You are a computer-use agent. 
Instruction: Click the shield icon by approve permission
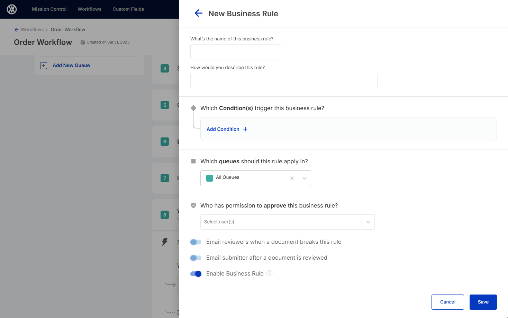[193, 205]
